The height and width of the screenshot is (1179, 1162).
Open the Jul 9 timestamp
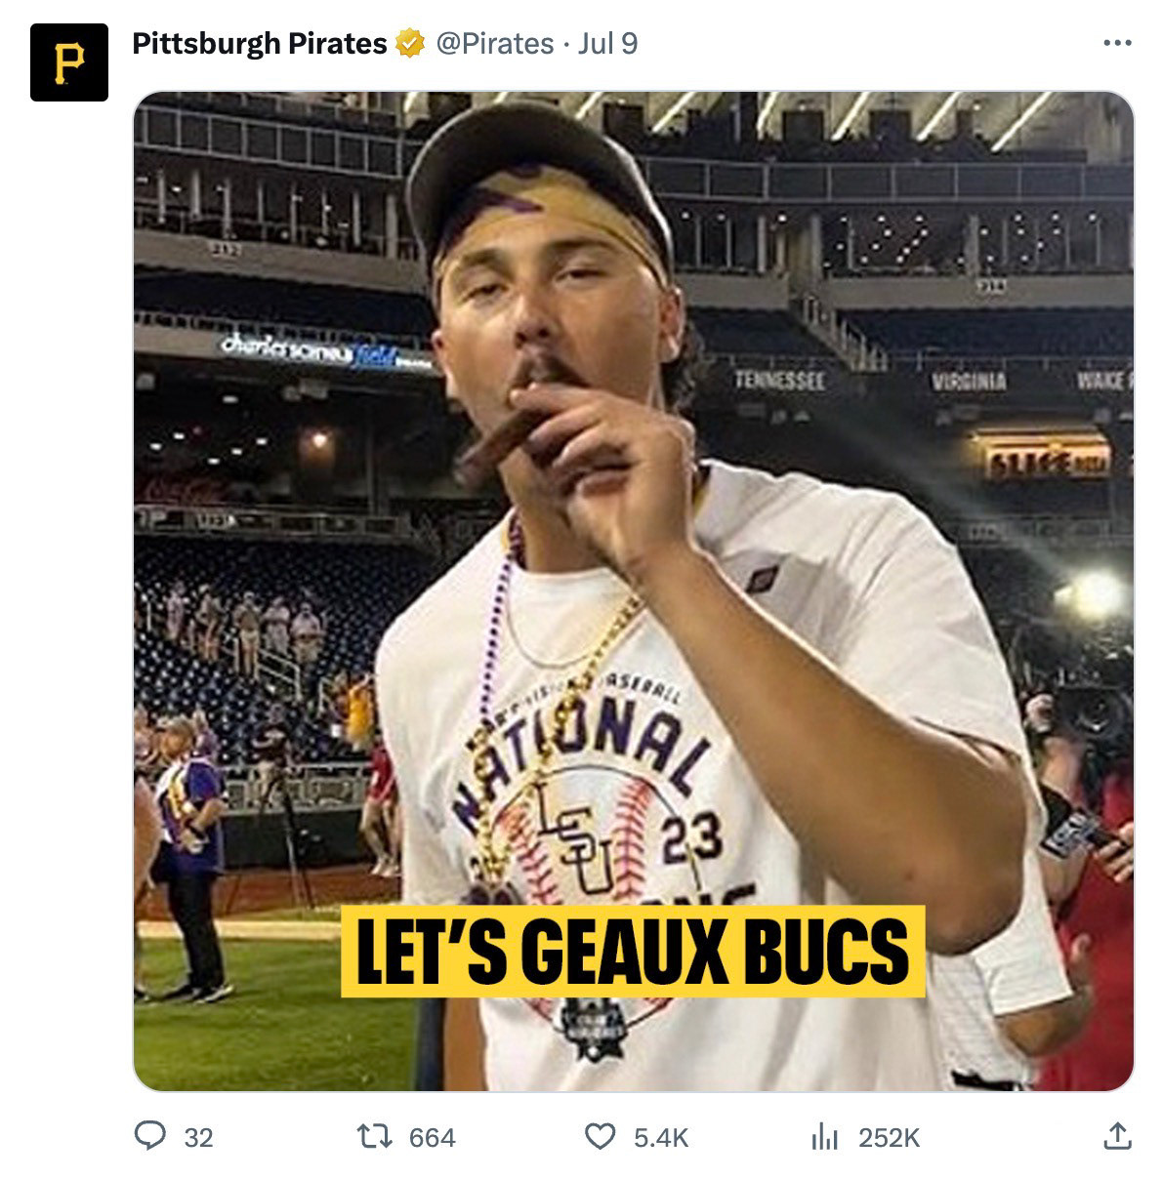[x=607, y=44]
